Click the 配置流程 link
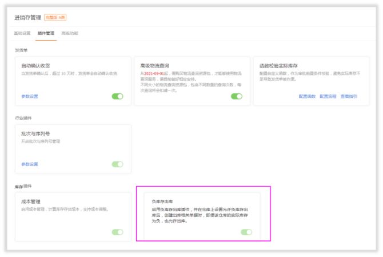The width and height of the screenshot is (383, 257). tap(328, 96)
